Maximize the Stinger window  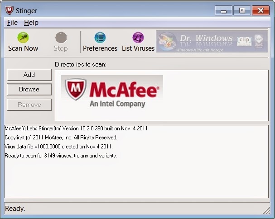tap(242, 10)
